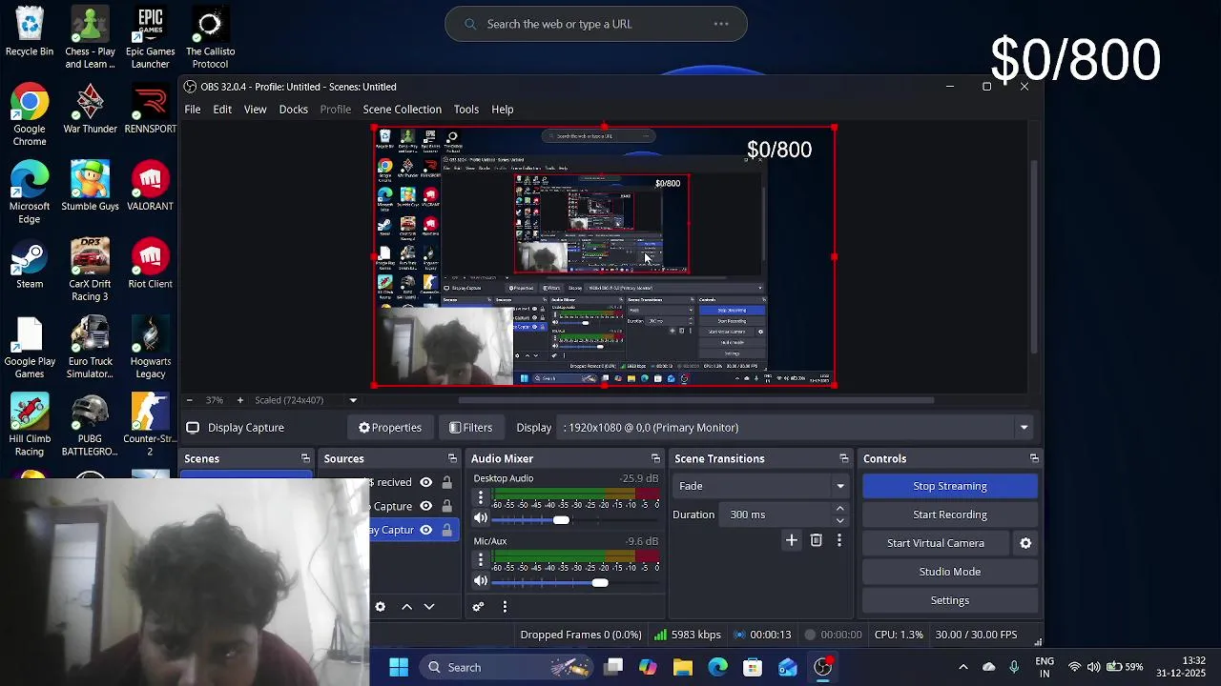The image size is (1221, 686).
Task: Decrease transition Duration with down arrow
Action: point(840,520)
